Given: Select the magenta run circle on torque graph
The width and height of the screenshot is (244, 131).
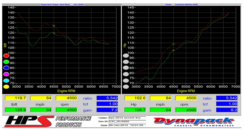Looking at the screenshot, I should tap(6, 74).
